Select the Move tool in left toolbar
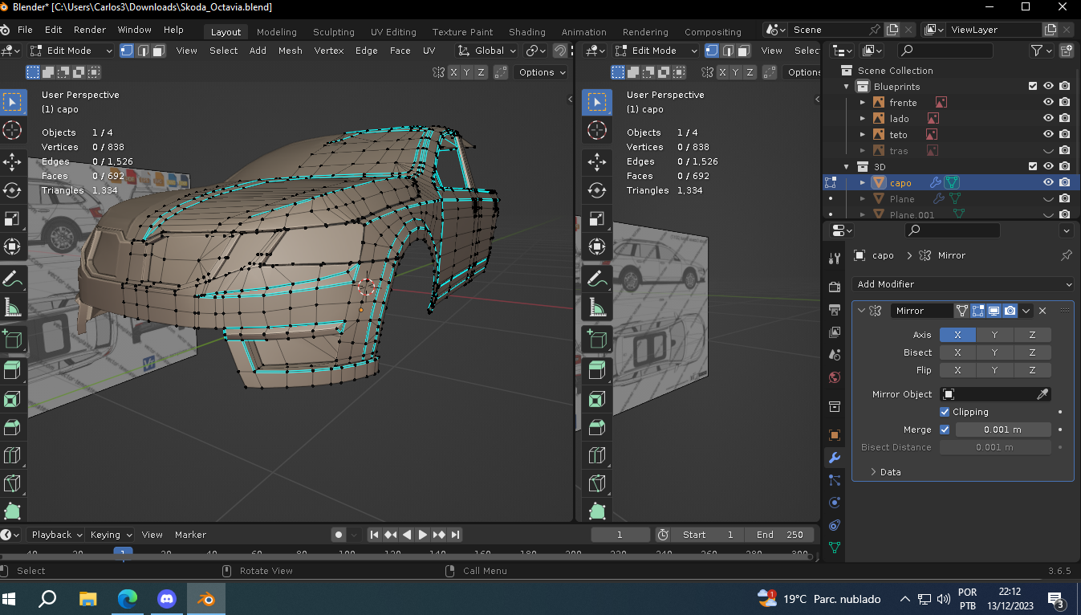 click(13, 162)
